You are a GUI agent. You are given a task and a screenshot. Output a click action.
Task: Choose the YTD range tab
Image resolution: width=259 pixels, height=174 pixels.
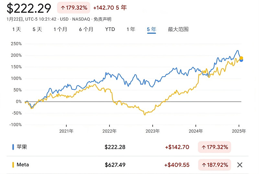pyautogui.click(x=110, y=29)
